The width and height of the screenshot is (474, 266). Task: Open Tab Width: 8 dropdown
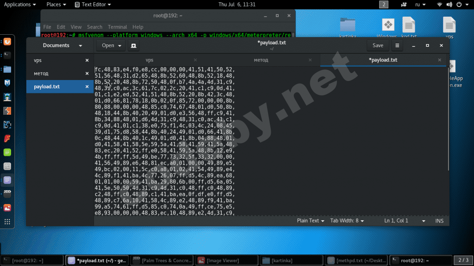tap(347, 221)
